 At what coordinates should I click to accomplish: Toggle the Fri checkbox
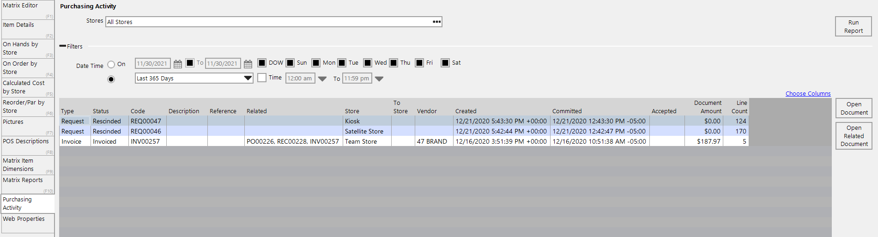(x=419, y=63)
